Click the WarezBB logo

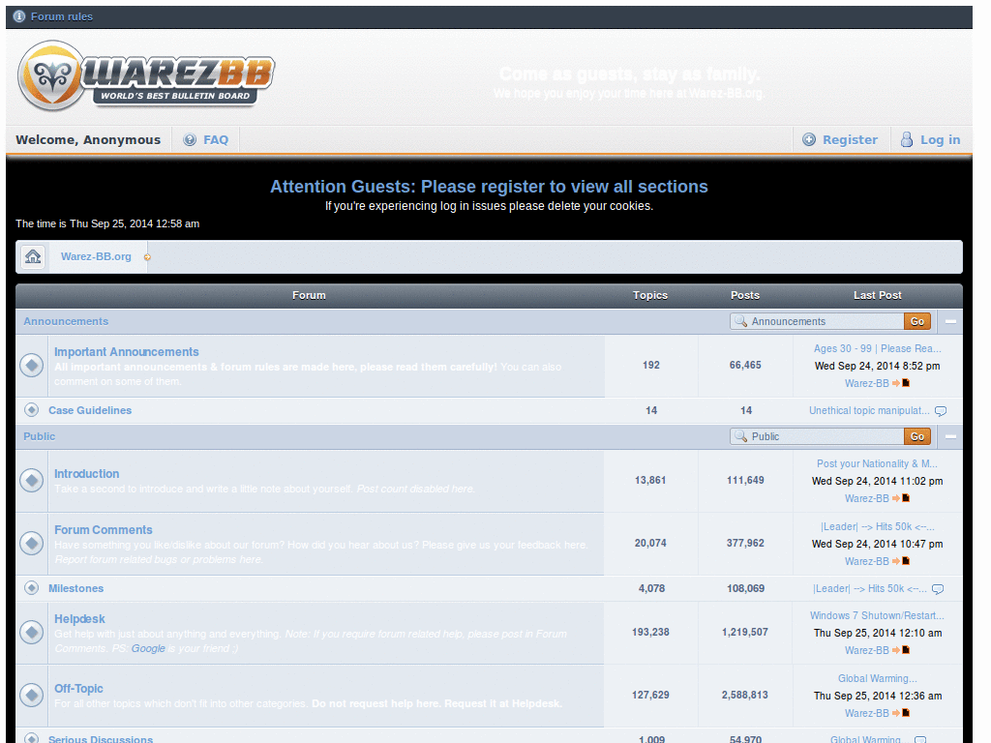[147, 75]
